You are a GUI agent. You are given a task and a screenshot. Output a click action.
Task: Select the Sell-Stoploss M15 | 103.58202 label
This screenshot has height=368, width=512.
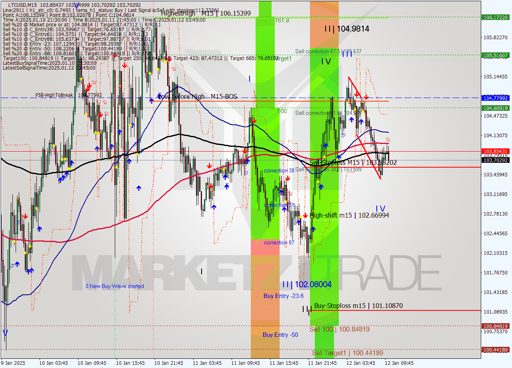[x=353, y=162]
